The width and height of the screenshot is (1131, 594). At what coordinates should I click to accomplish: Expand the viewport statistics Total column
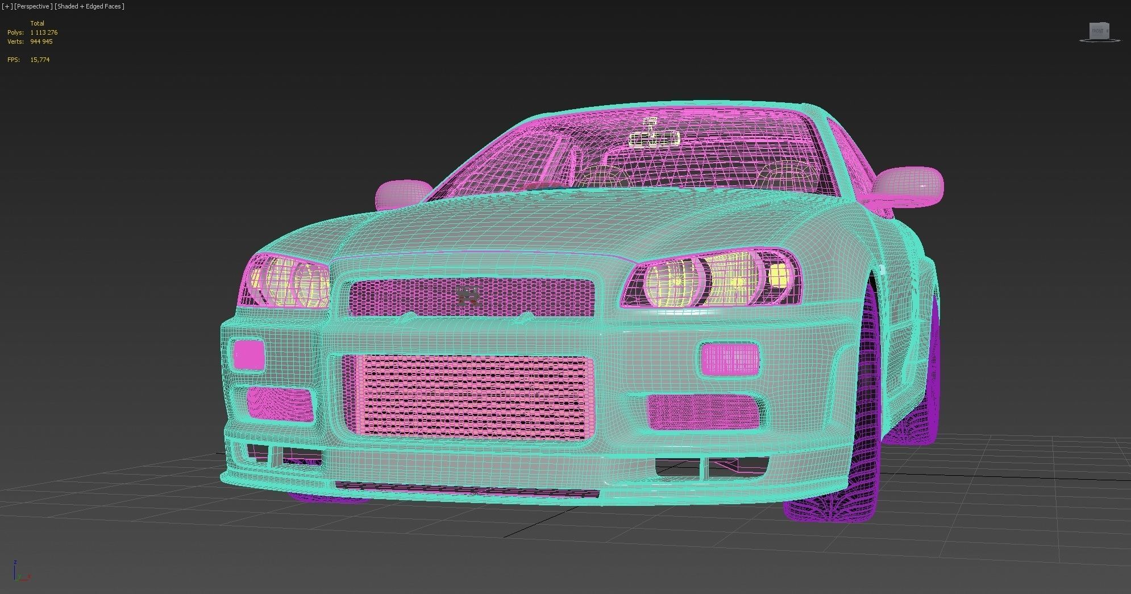click(38, 23)
